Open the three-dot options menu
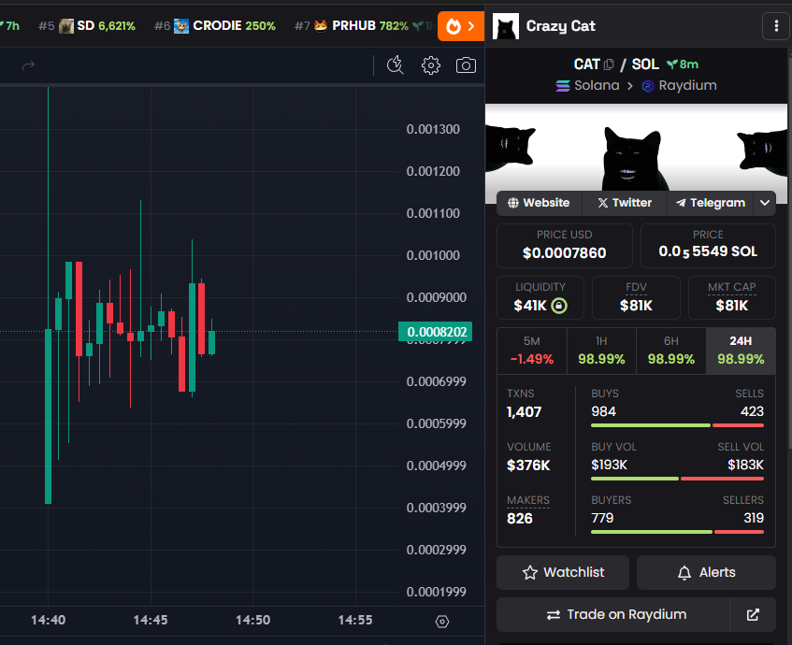 (x=776, y=26)
